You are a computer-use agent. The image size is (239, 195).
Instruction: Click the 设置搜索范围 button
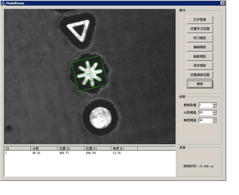200,75
